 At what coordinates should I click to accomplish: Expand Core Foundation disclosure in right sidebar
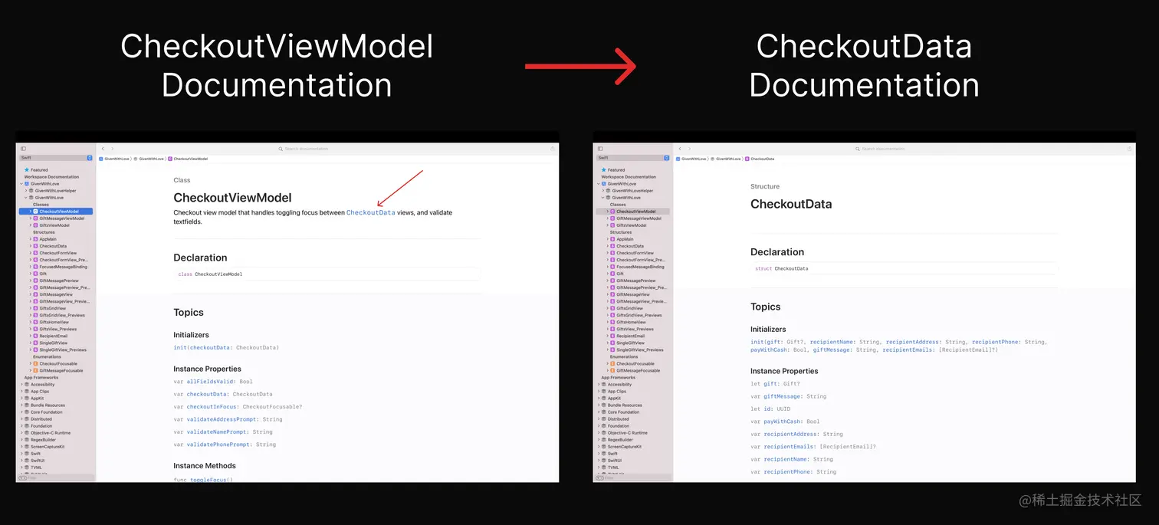coord(599,412)
